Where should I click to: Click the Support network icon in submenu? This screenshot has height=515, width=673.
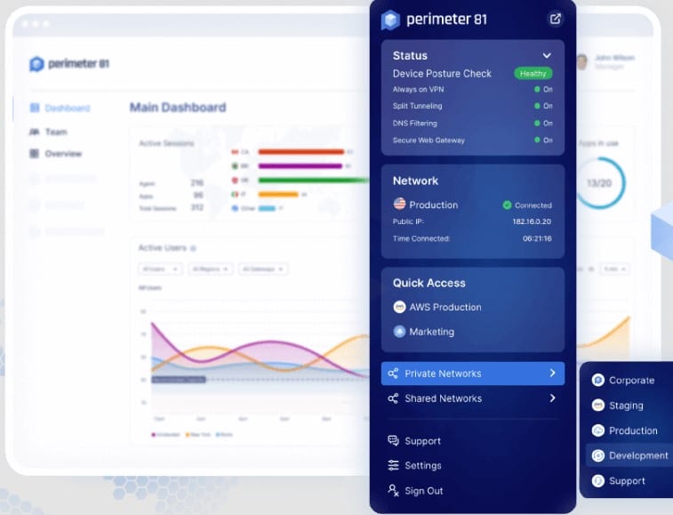click(598, 480)
